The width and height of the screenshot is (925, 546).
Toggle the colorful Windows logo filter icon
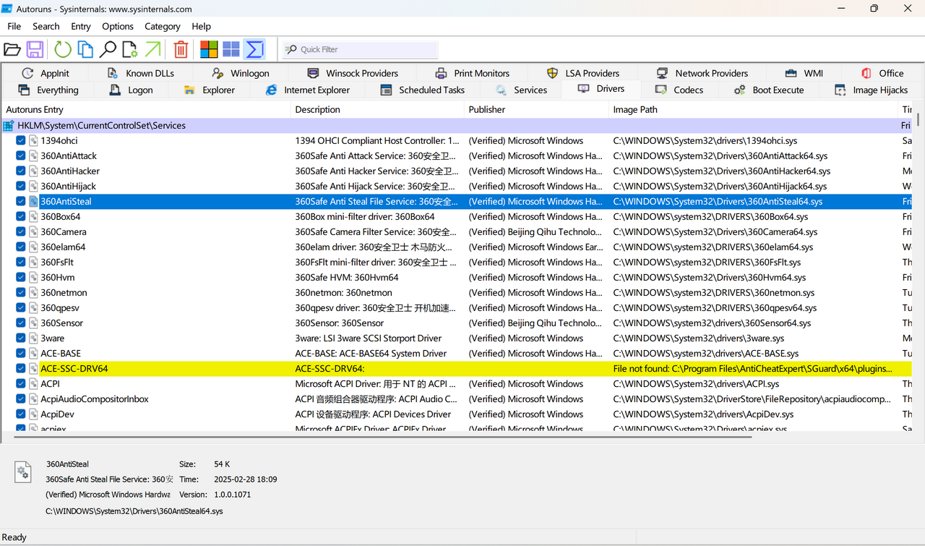[x=209, y=49]
